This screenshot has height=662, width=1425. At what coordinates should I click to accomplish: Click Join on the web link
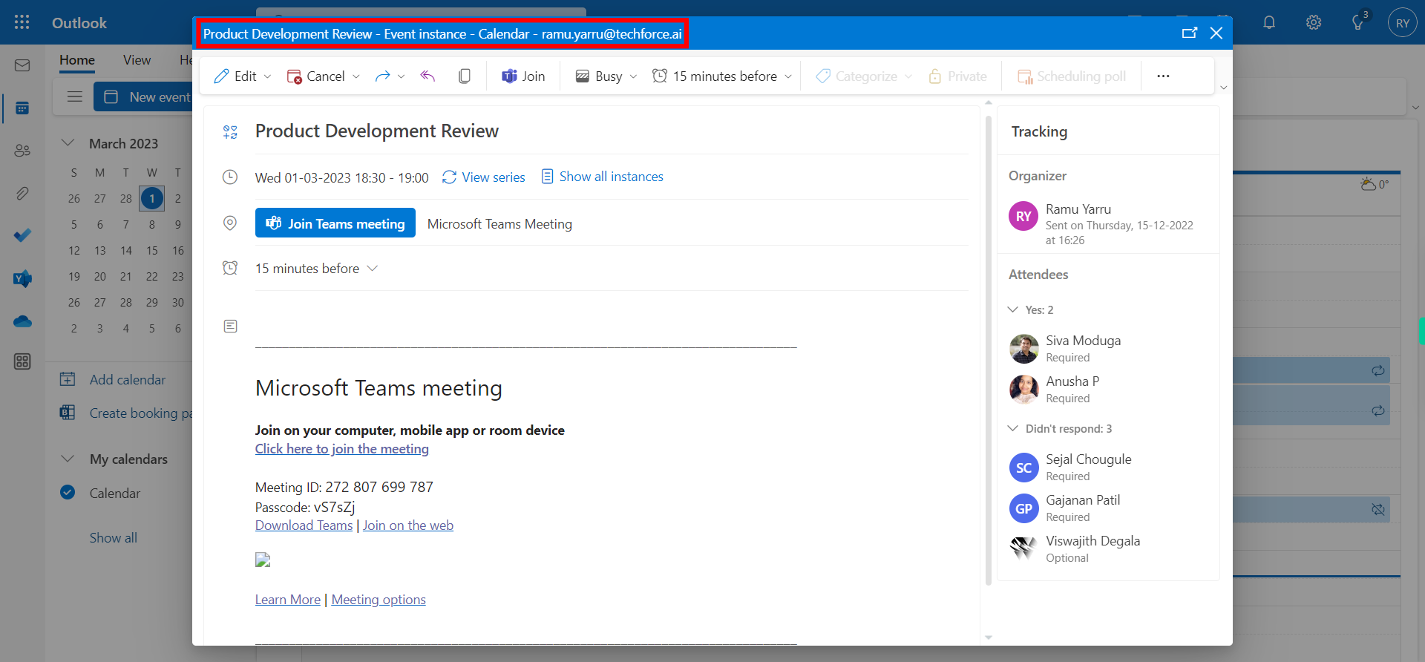tap(408, 525)
